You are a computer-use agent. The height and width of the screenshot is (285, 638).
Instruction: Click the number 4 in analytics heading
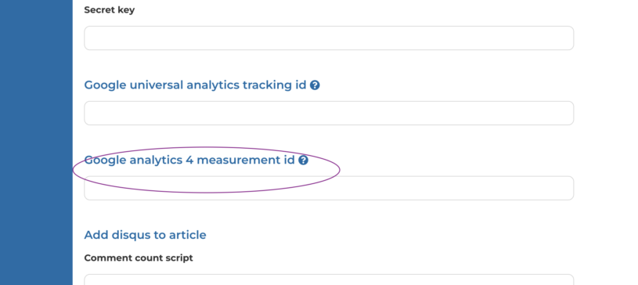pos(189,161)
